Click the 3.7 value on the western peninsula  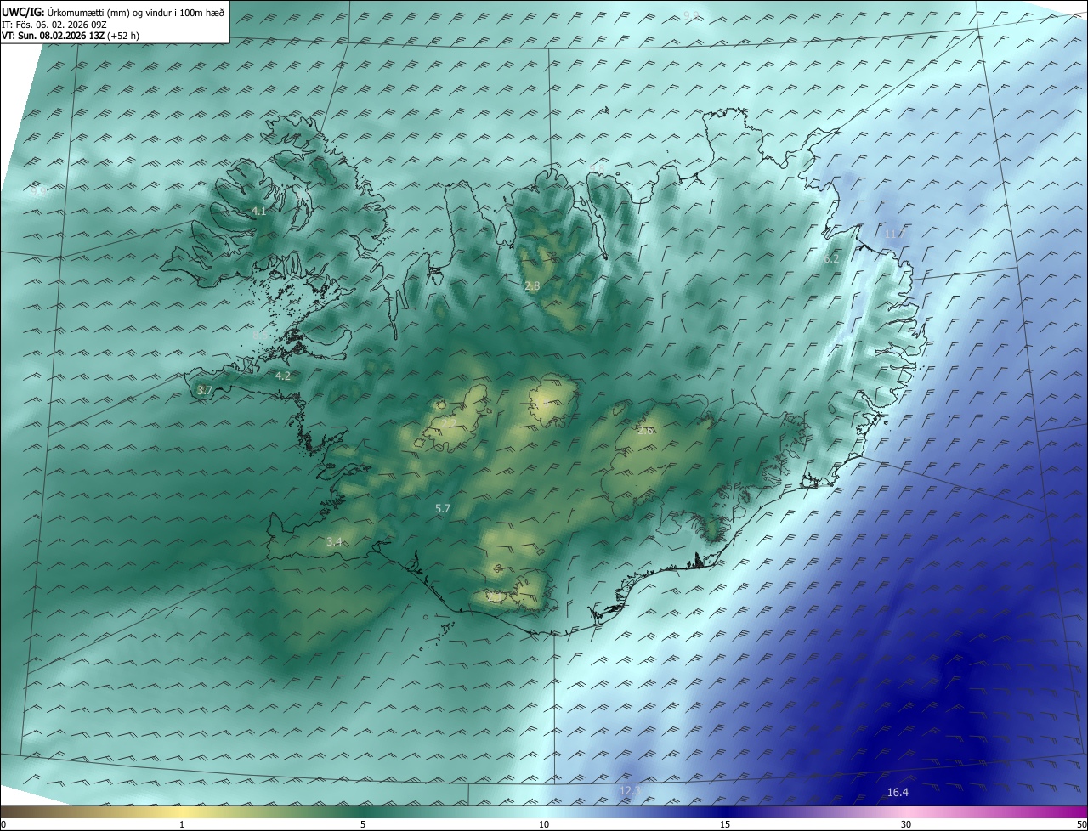click(204, 390)
